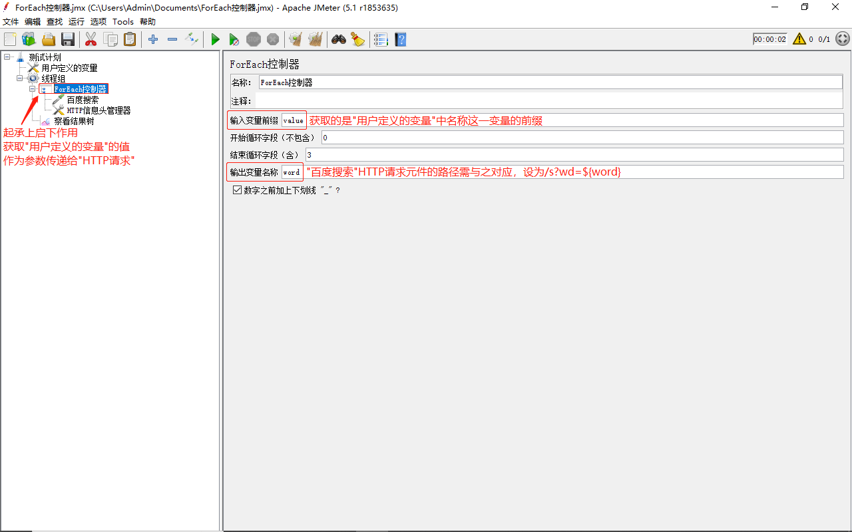Click the 输出变量名称 field with word

point(562,172)
